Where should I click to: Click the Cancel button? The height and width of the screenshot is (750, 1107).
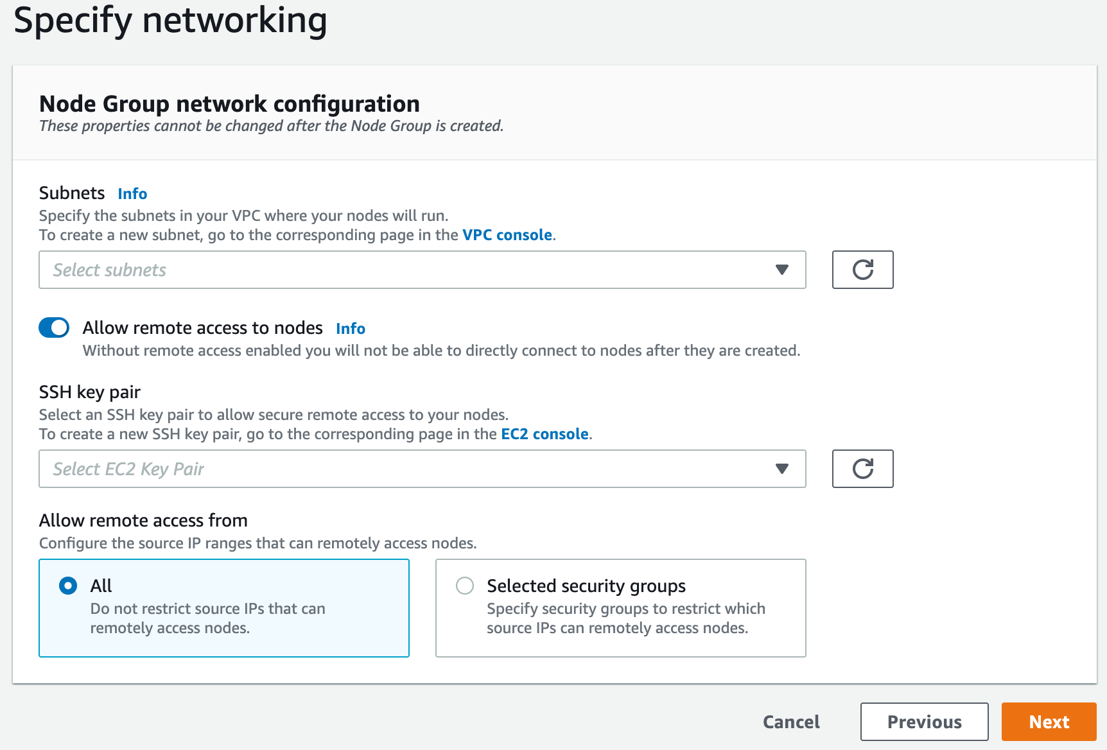click(791, 722)
